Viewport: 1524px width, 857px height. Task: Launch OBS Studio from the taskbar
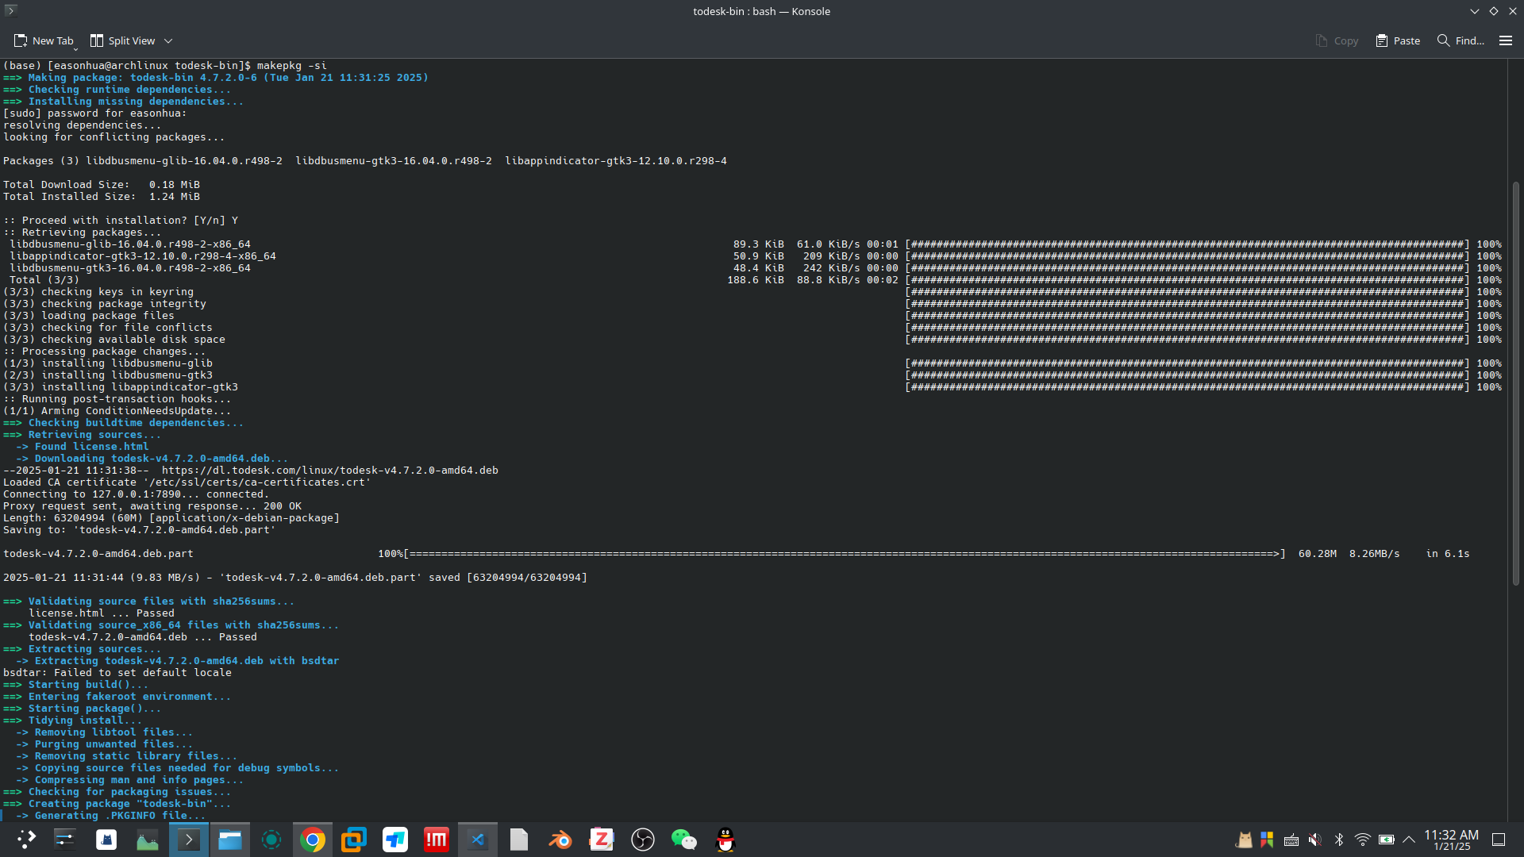pos(643,840)
